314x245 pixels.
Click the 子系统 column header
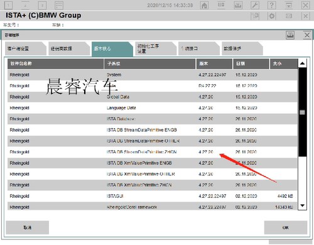[150, 63]
